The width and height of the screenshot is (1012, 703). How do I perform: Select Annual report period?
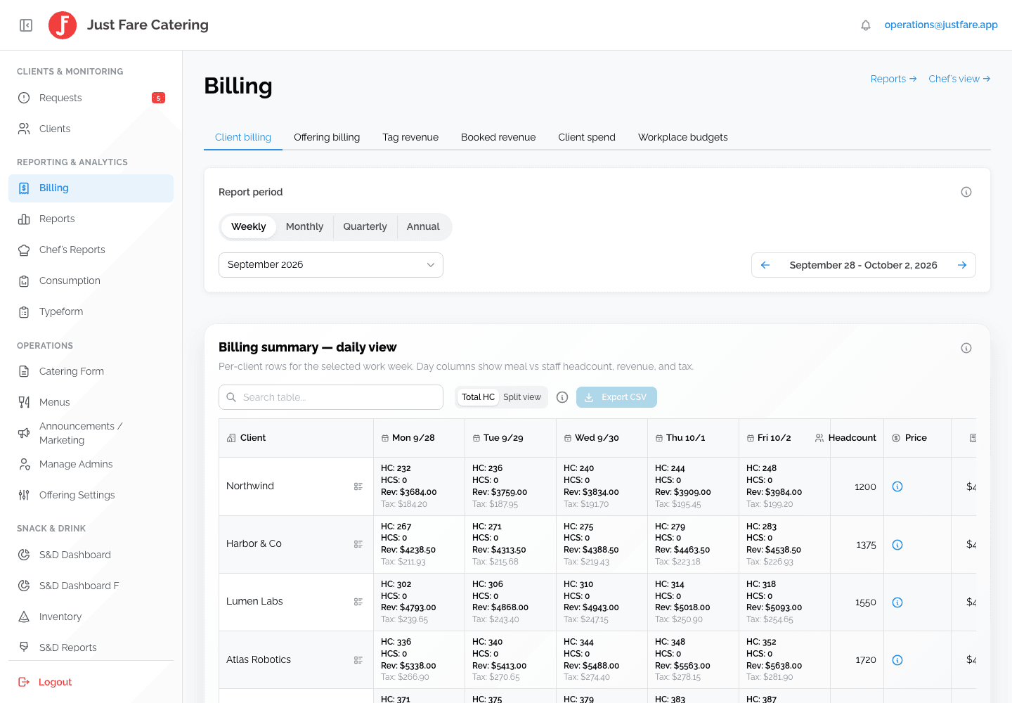[423, 226]
